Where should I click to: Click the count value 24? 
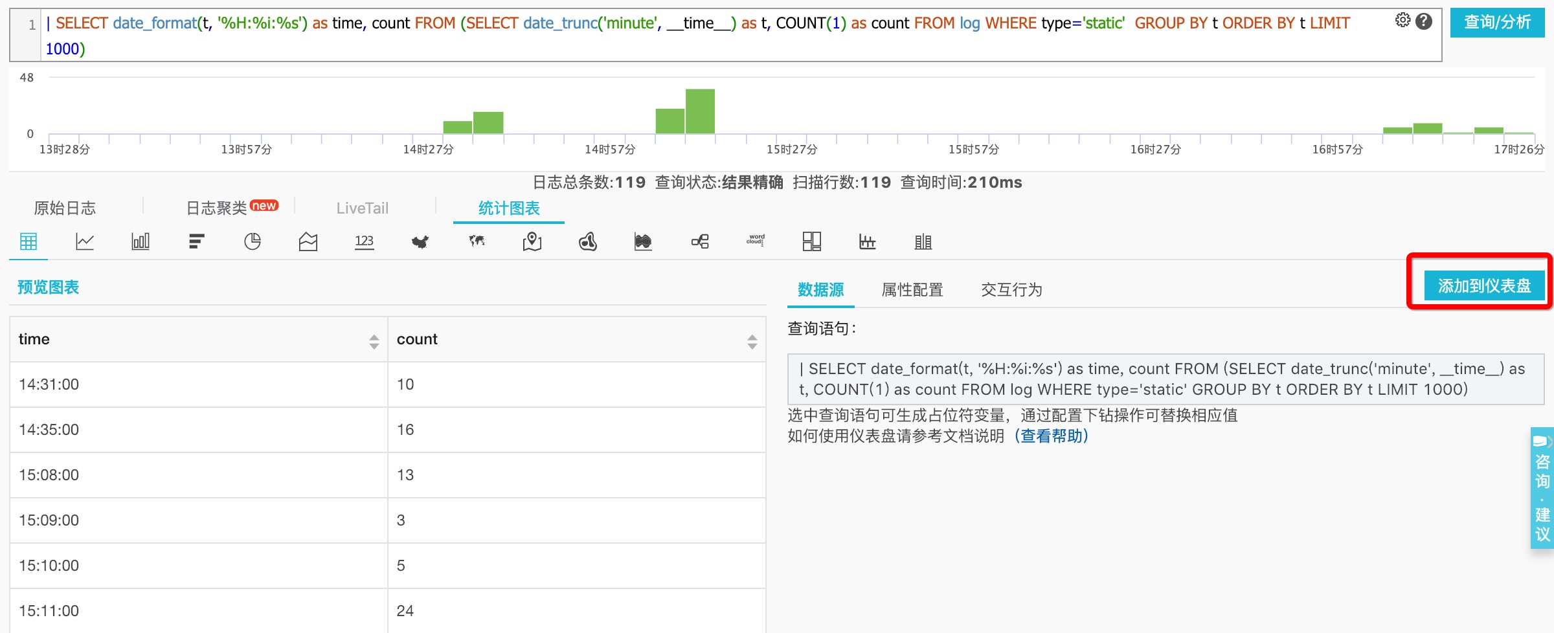405,610
